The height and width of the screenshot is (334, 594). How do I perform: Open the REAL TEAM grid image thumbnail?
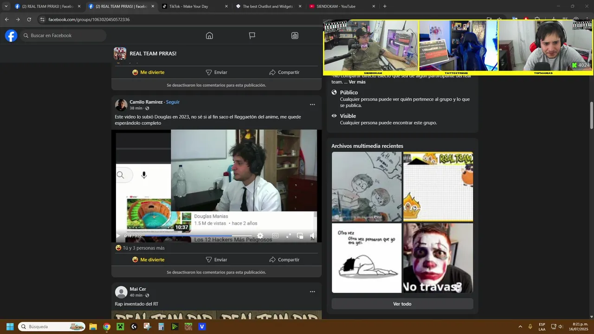[438, 187]
